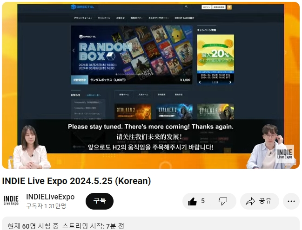
Task: Click the dislike thumbs-down icon
Action: (x=223, y=201)
